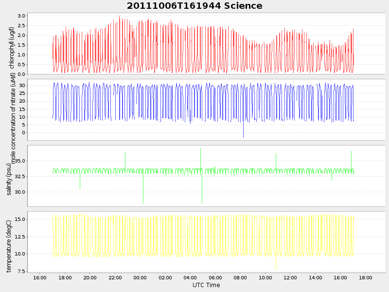Select the 12.5 tick on temperature axis
This screenshot has height=292, width=389.
coord(20,237)
